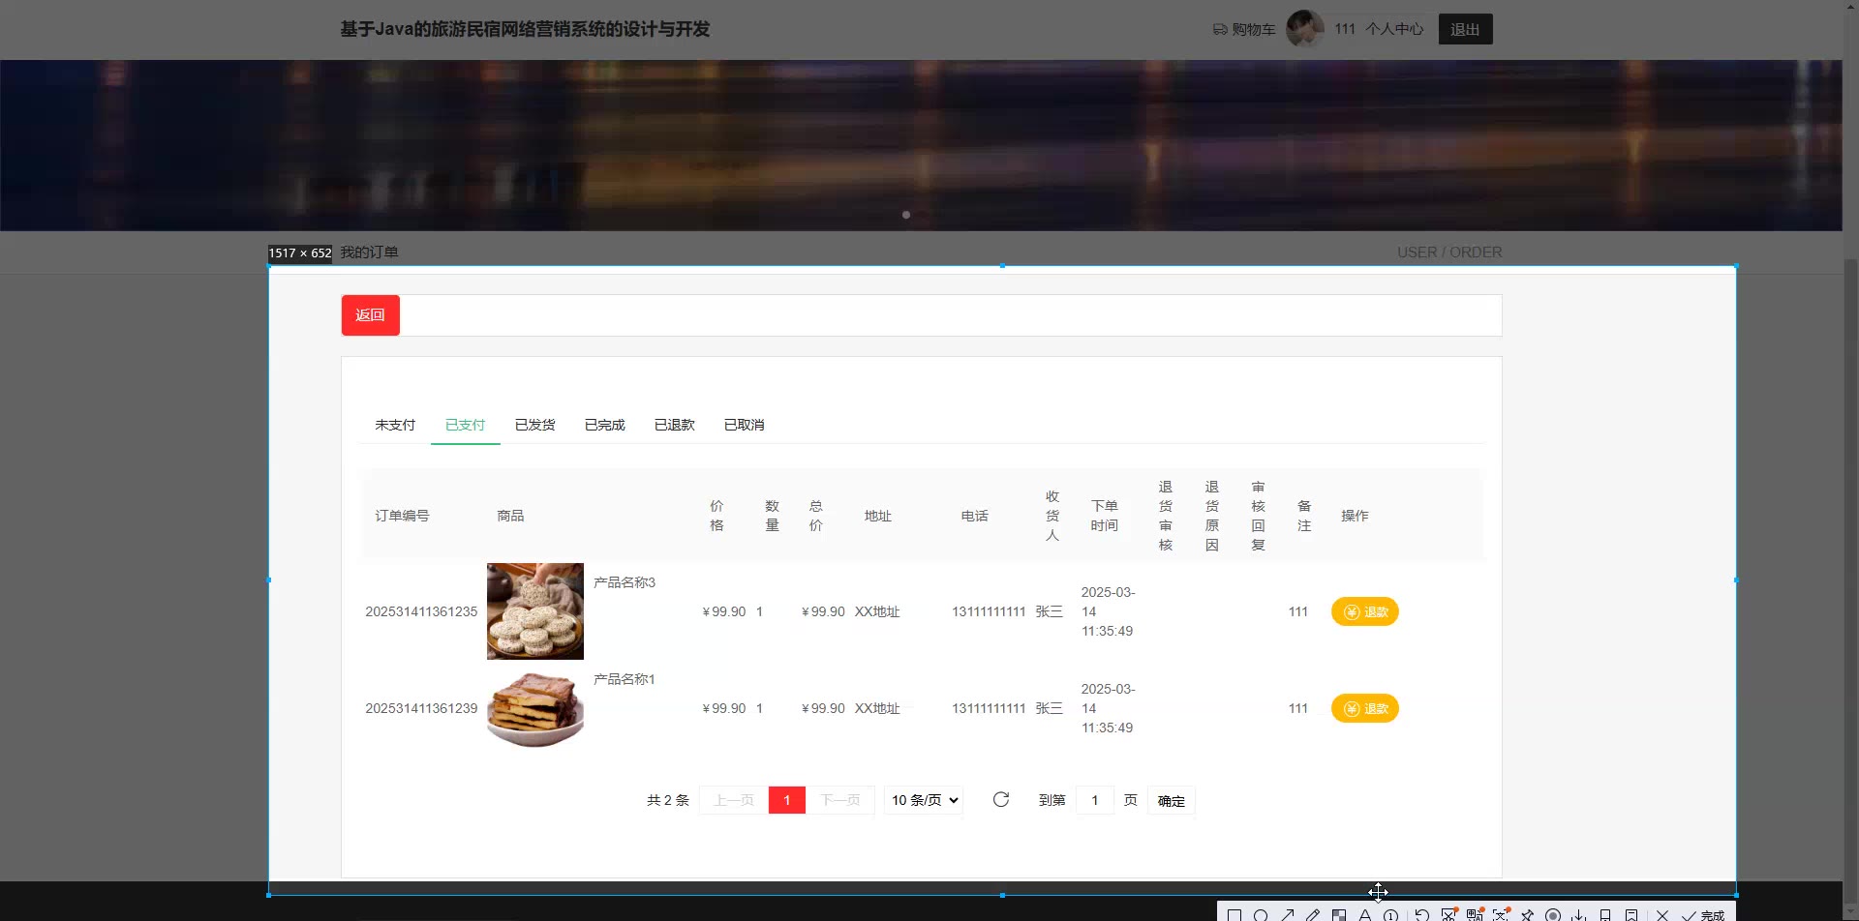
Task: Click the 确定 page jump button
Action: (1172, 800)
